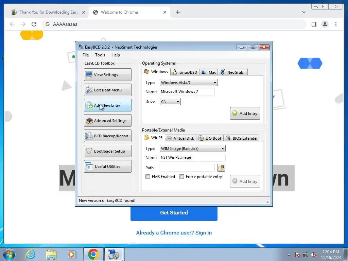Open Bootloader Setup section
The image size is (348, 261).
pyautogui.click(x=108, y=151)
